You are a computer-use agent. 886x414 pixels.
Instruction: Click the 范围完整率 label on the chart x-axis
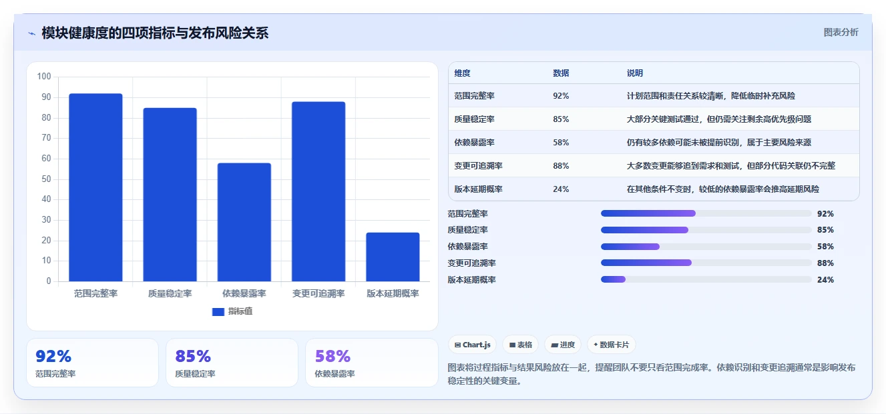[95, 293]
